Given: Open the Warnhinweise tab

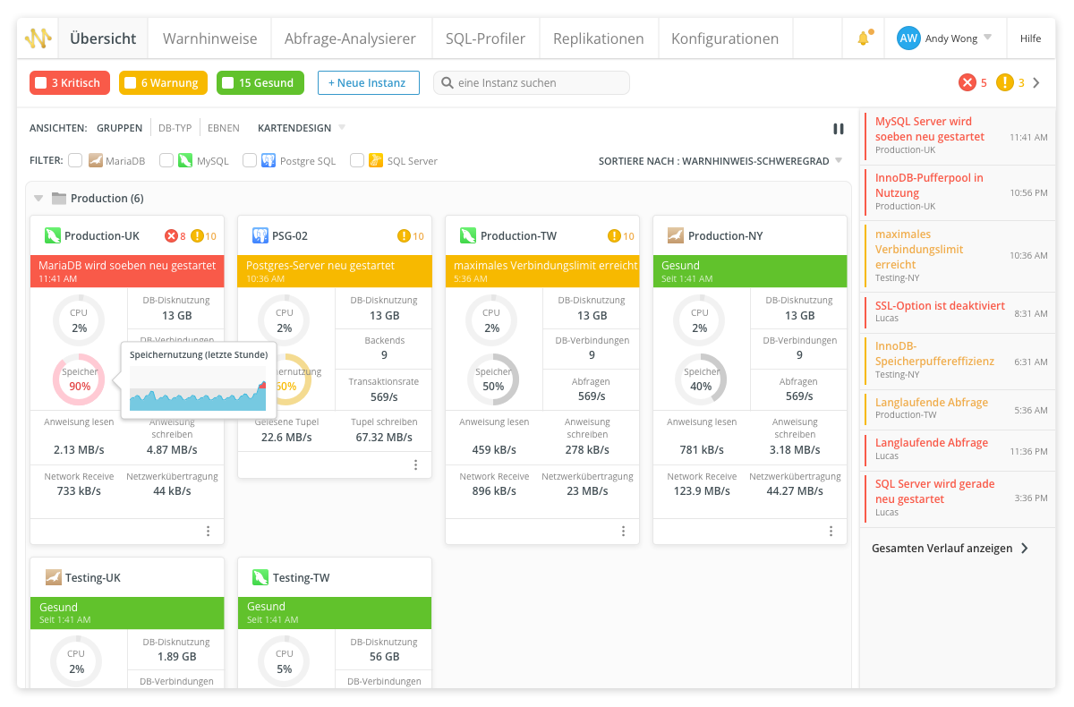Looking at the screenshot, I should coord(209,38).
